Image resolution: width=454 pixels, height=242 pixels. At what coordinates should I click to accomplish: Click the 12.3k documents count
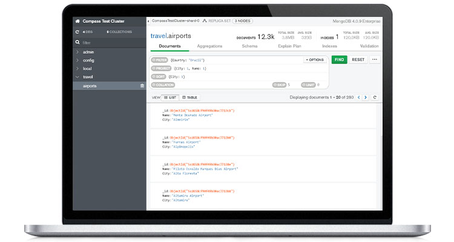pos(266,37)
